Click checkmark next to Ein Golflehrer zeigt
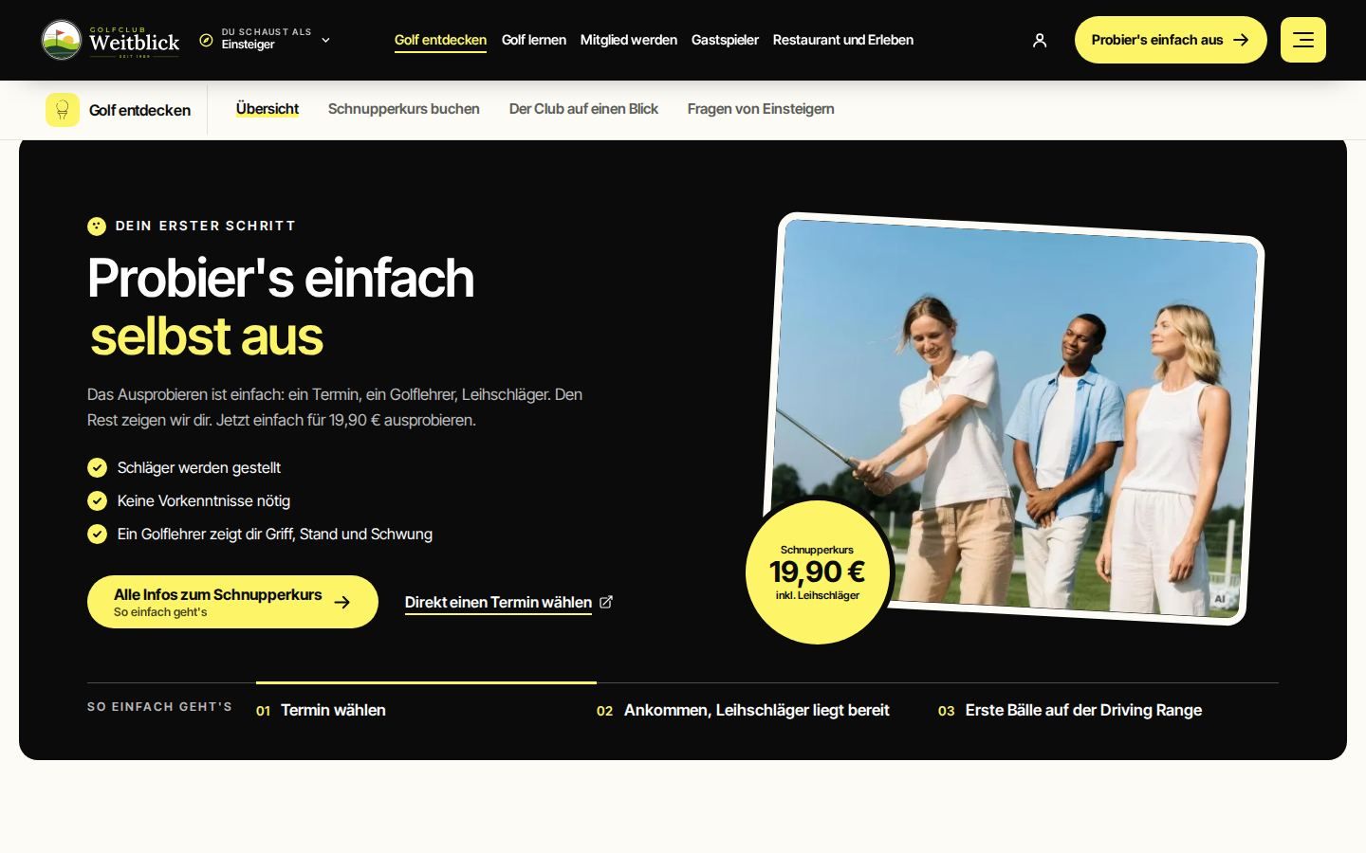The width and height of the screenshot is (1366, 853). tap(97, 534)
